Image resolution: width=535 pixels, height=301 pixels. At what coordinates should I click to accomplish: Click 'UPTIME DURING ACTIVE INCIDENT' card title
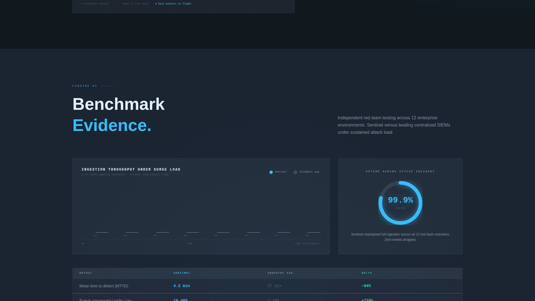click(x=400, y=171)
